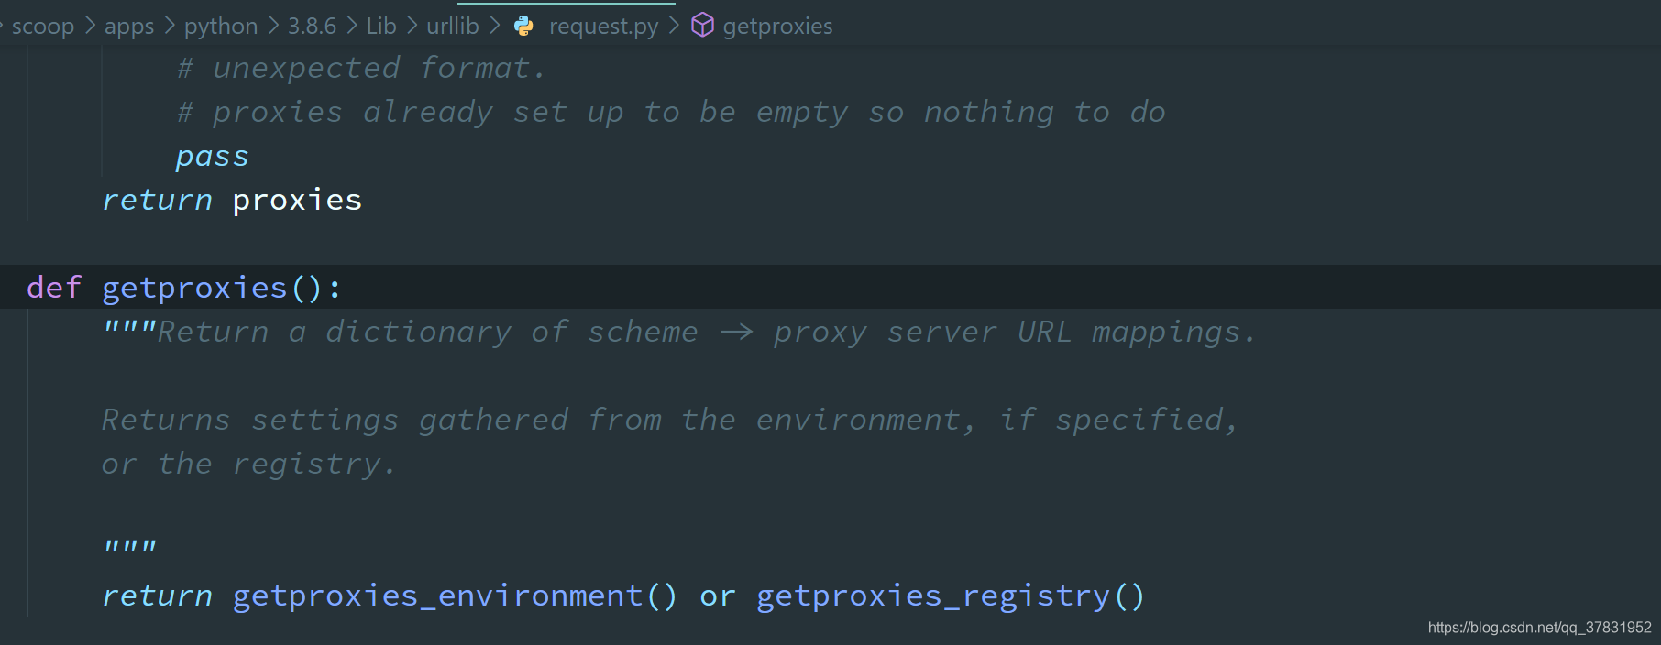Open the urllib folder from the breadcrumb

tap(452, 26)
